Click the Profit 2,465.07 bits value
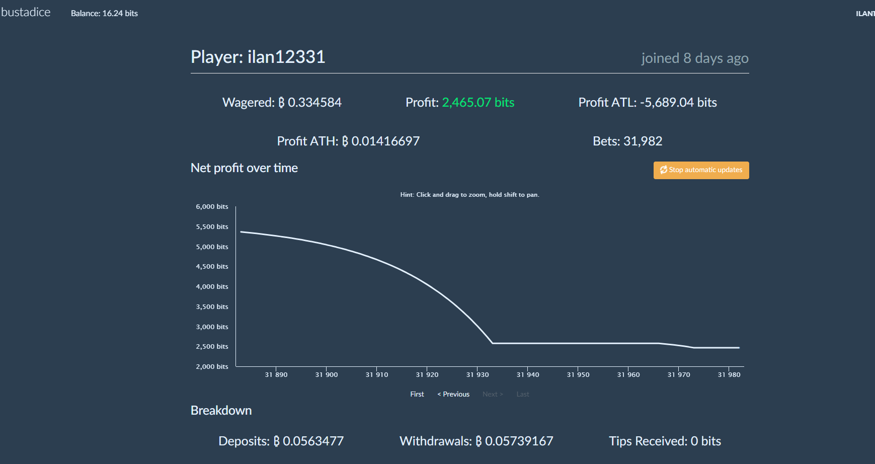 click(x=460, y=103)
